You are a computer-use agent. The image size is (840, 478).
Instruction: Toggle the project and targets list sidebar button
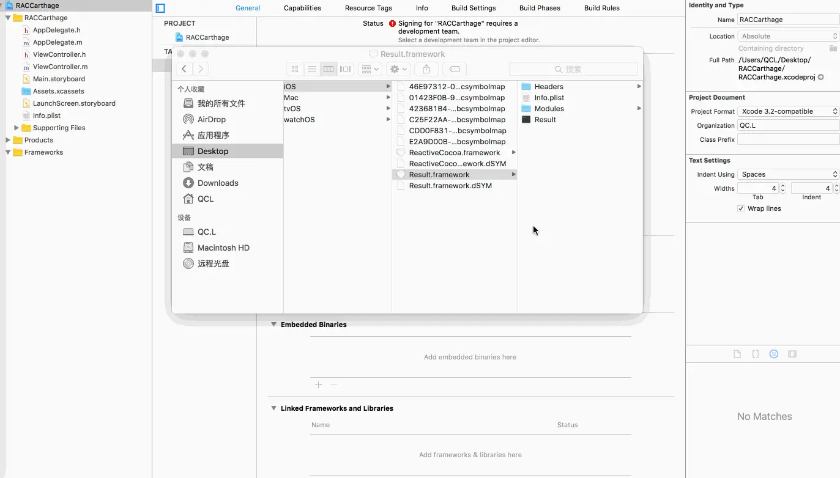(x=160, y=8)
